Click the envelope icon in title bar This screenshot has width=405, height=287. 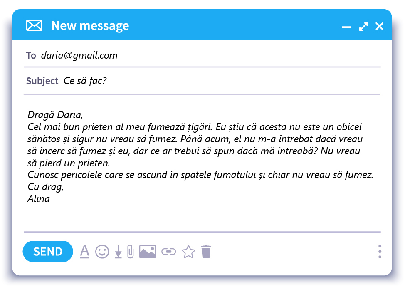(x=35, y=25)
